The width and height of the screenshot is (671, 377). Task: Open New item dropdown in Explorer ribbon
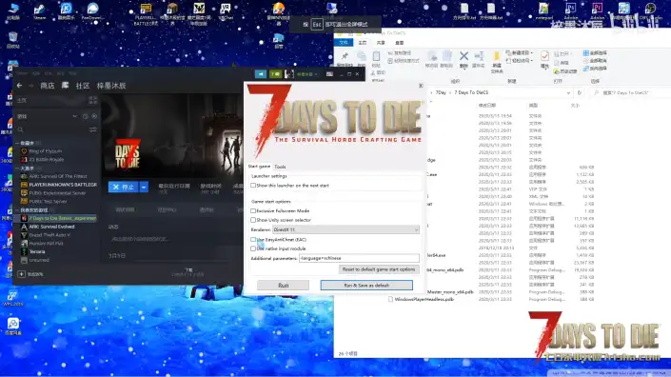[x=520, y=52]
